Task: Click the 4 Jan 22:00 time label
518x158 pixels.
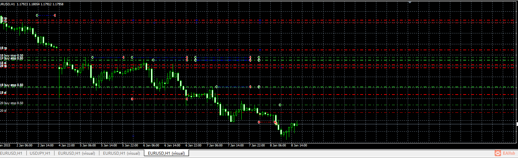Action: [67, 145]
